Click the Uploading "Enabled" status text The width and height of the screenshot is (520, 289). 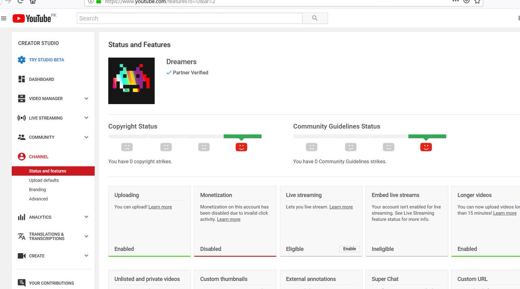[x=124, y=249]
